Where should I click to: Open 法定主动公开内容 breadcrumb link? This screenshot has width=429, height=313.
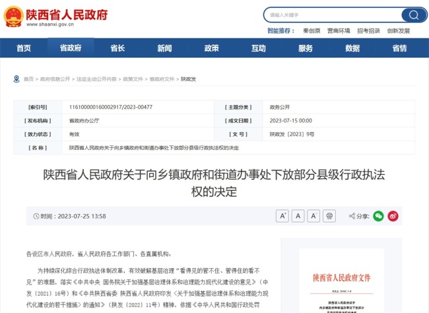(96, 79)
